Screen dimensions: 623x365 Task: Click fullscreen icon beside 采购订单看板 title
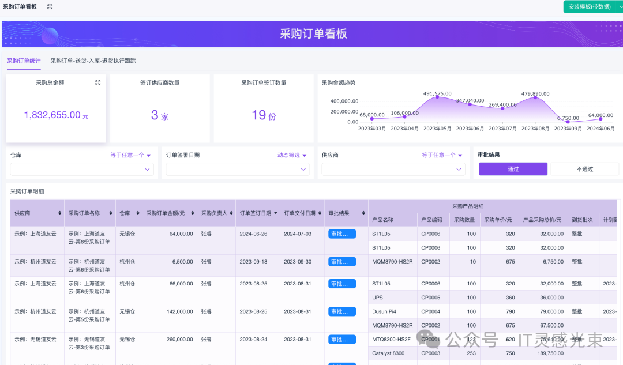50,6
